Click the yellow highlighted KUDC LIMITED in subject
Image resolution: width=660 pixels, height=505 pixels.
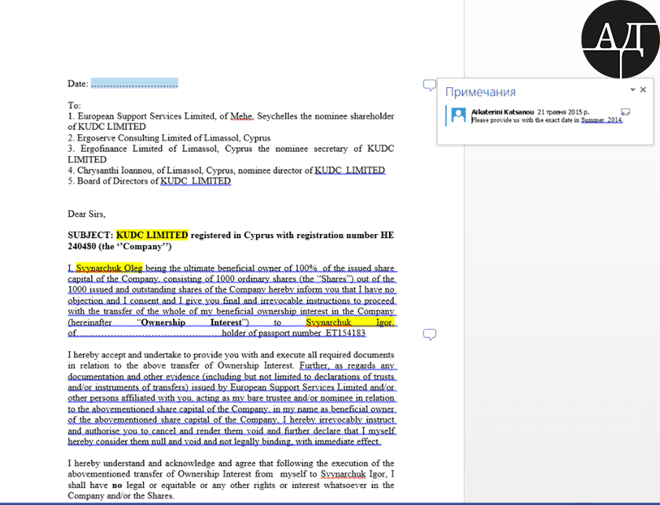click(x=152, y=235)
